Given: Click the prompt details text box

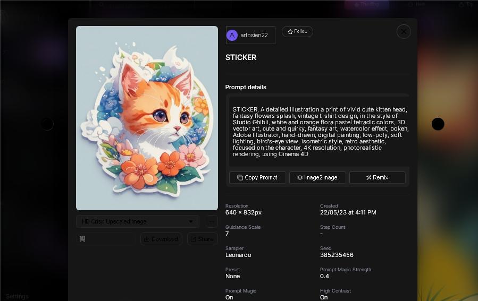Looking at the screenshot, I should pos(317,131).
